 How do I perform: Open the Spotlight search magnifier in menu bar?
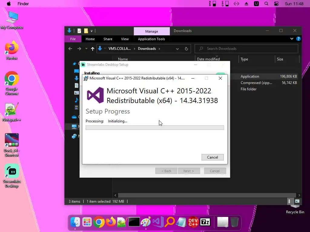coord(266,4)
